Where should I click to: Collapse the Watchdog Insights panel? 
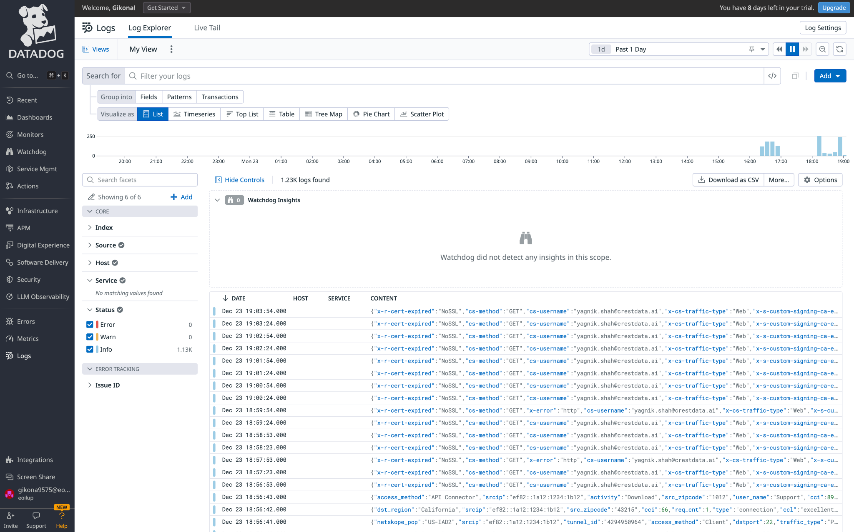217,200
